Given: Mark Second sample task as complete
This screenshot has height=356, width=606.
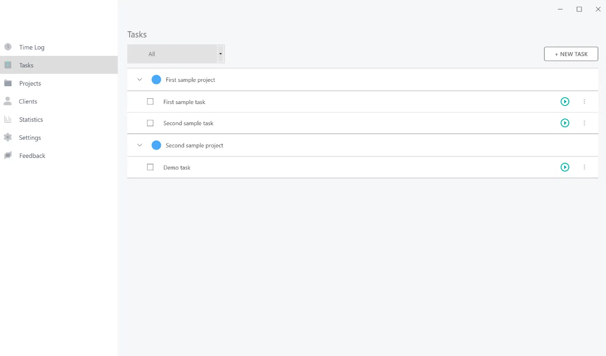Looking at the screenshot, I should coord(150,123).
